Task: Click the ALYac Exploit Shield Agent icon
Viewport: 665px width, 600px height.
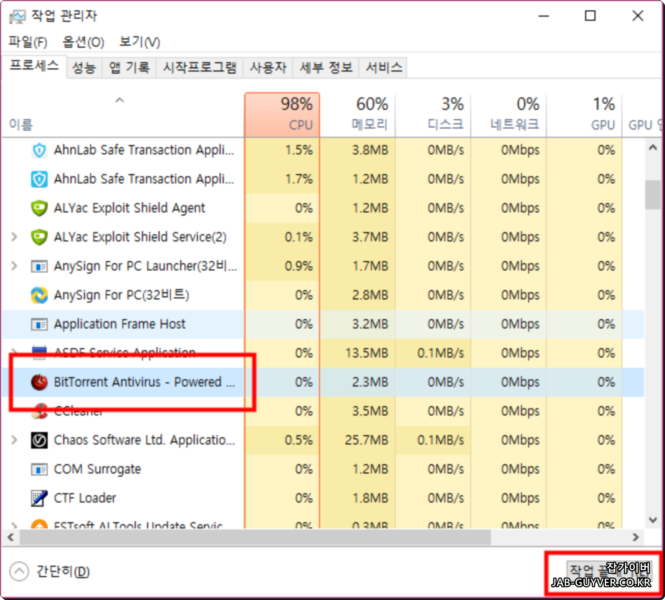Action: (39, 208)
